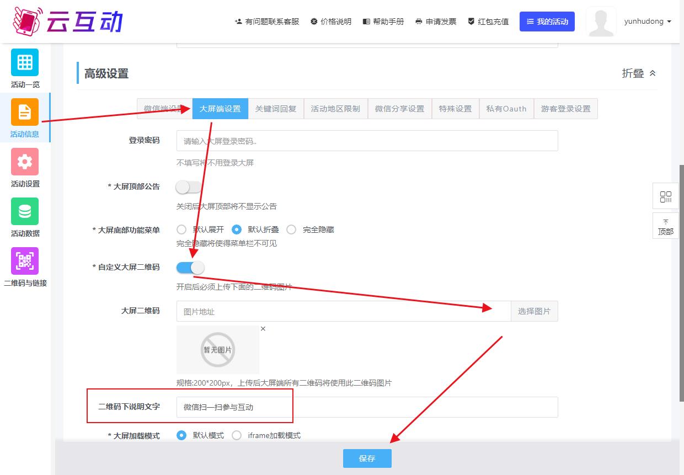Click the 我的活动 button
This screenshot has width=684, height=475.
tap(547, 22)
